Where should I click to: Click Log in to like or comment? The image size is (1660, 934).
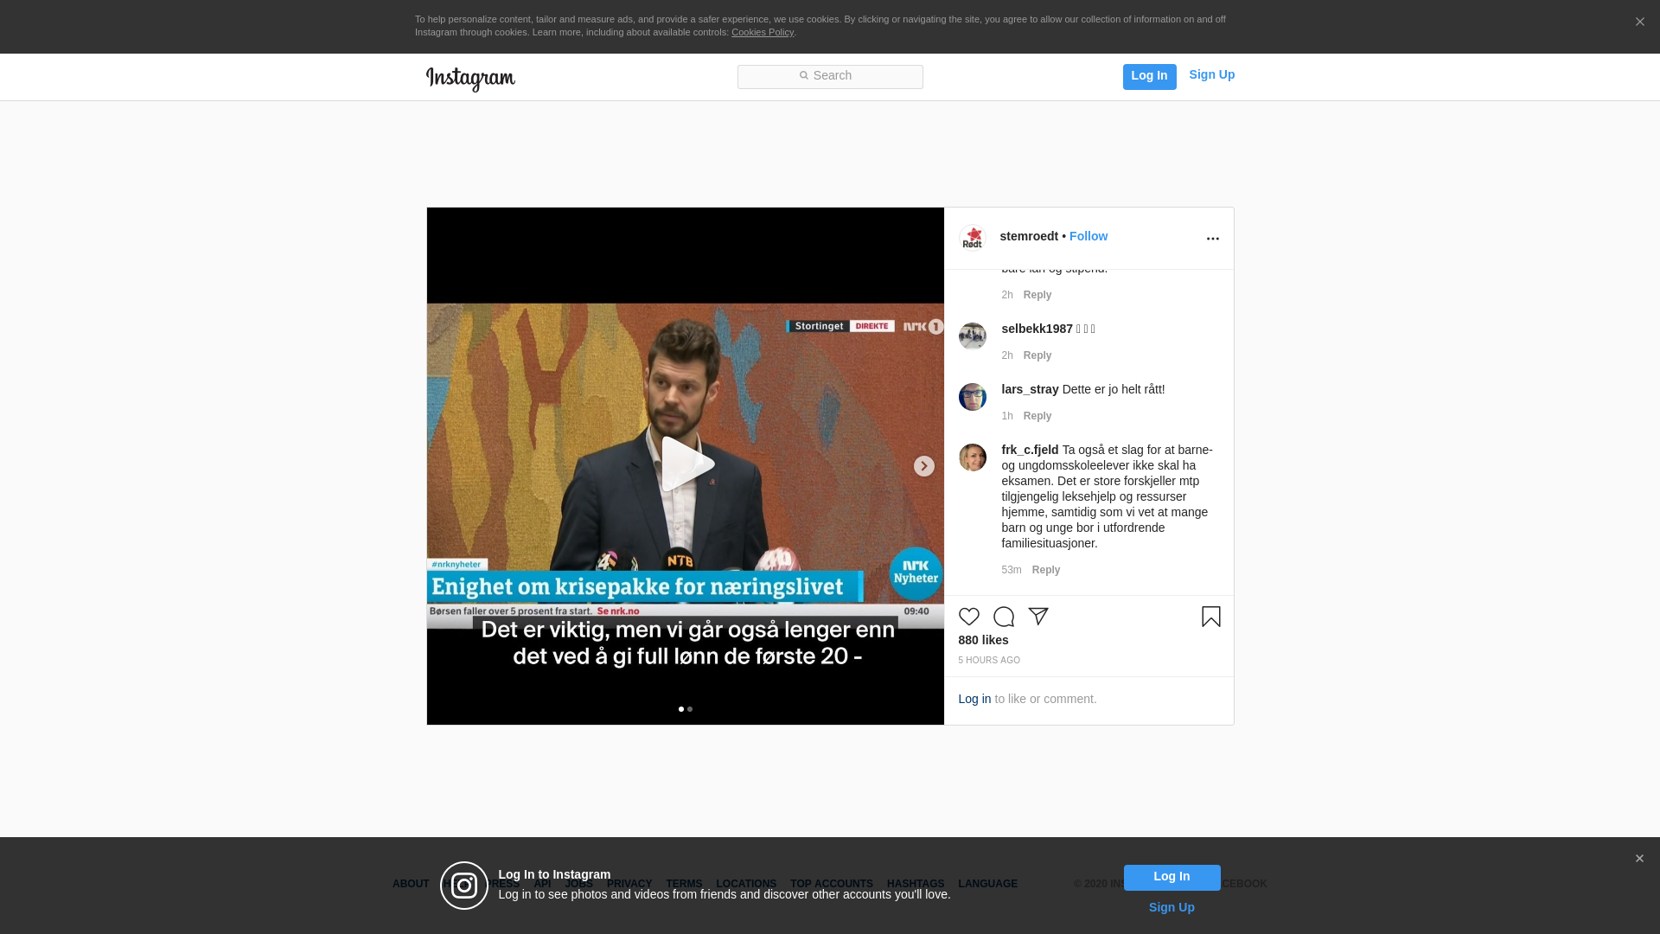click(x=974, y=699)
